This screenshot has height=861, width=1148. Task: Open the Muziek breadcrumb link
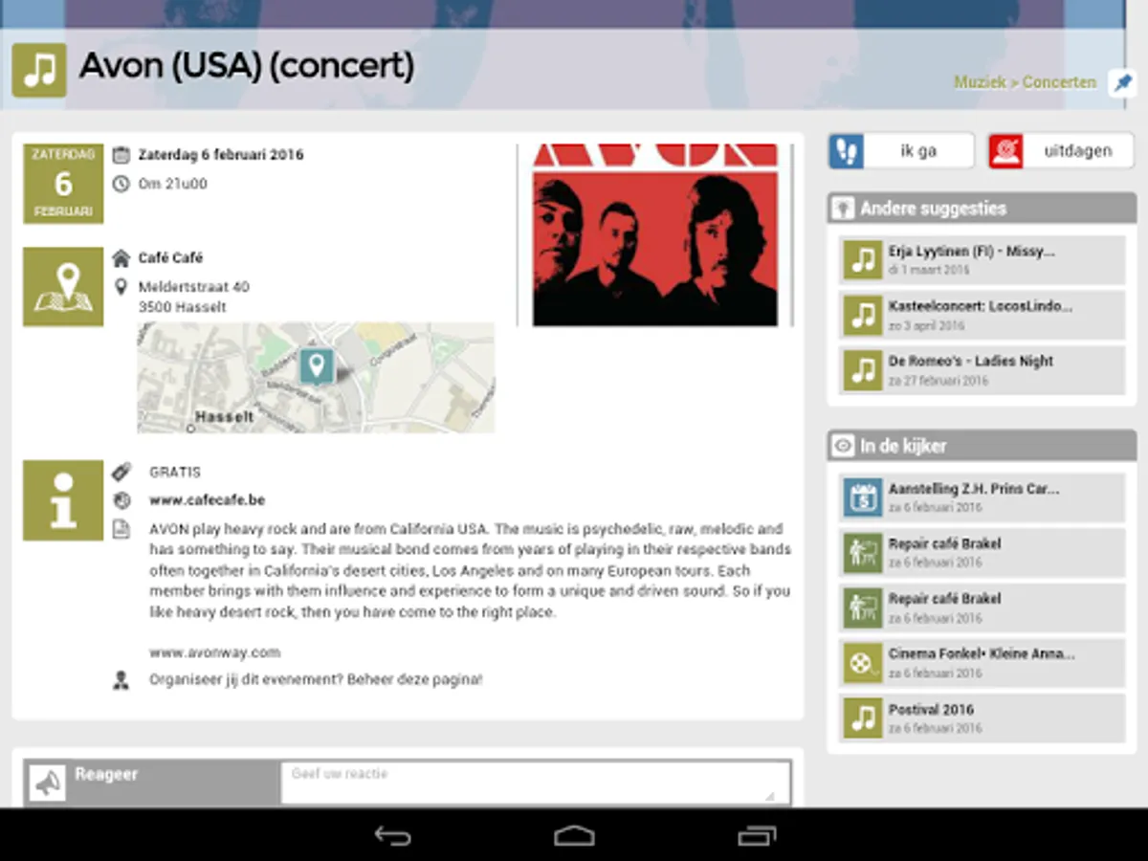[x=980, y=82]
